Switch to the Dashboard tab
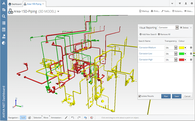Screen dimensions: 195x121 15,4
